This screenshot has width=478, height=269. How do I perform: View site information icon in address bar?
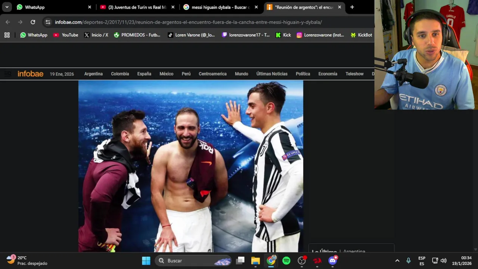(48, 22)
